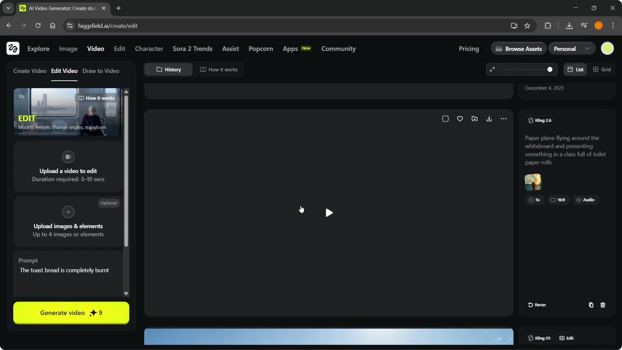This screenshot has height=350, width=622.
Task: Open the Sora 2 Trends menu item
Action: (192, 49)
